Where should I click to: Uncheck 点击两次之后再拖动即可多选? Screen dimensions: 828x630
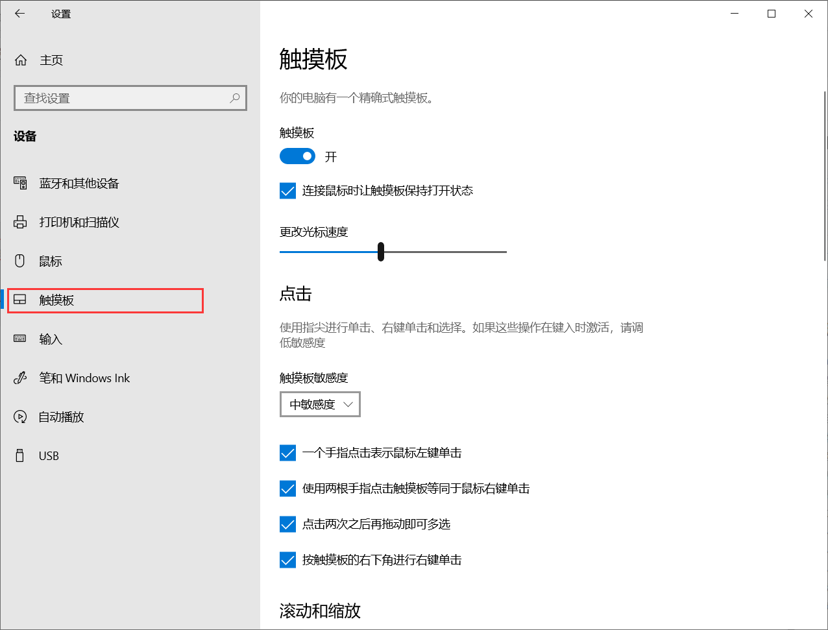tap(287, 524)
